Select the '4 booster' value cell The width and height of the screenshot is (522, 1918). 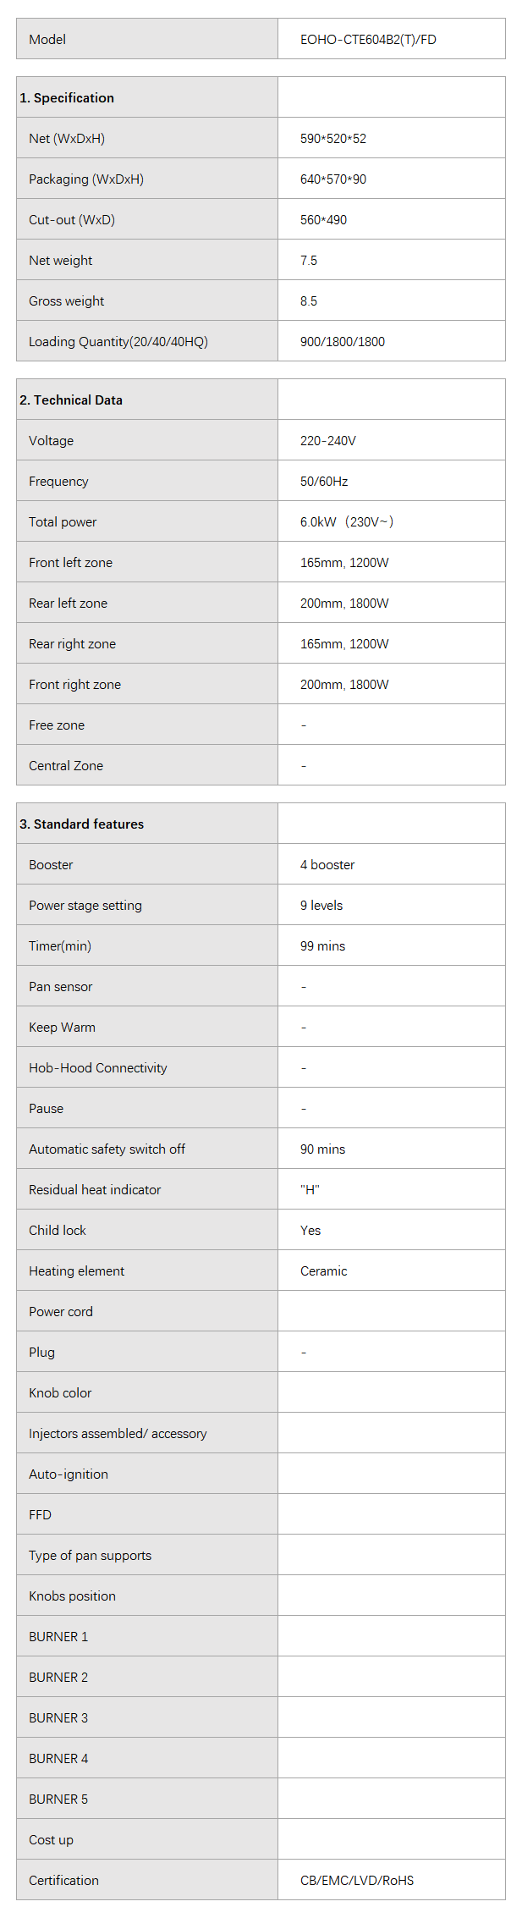click(x=327, y=865)
